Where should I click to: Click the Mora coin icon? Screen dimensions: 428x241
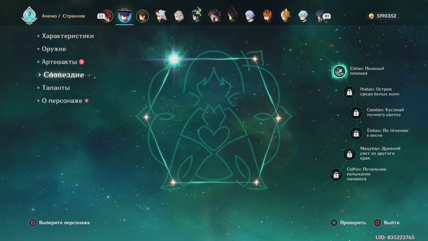click(371, 16)
